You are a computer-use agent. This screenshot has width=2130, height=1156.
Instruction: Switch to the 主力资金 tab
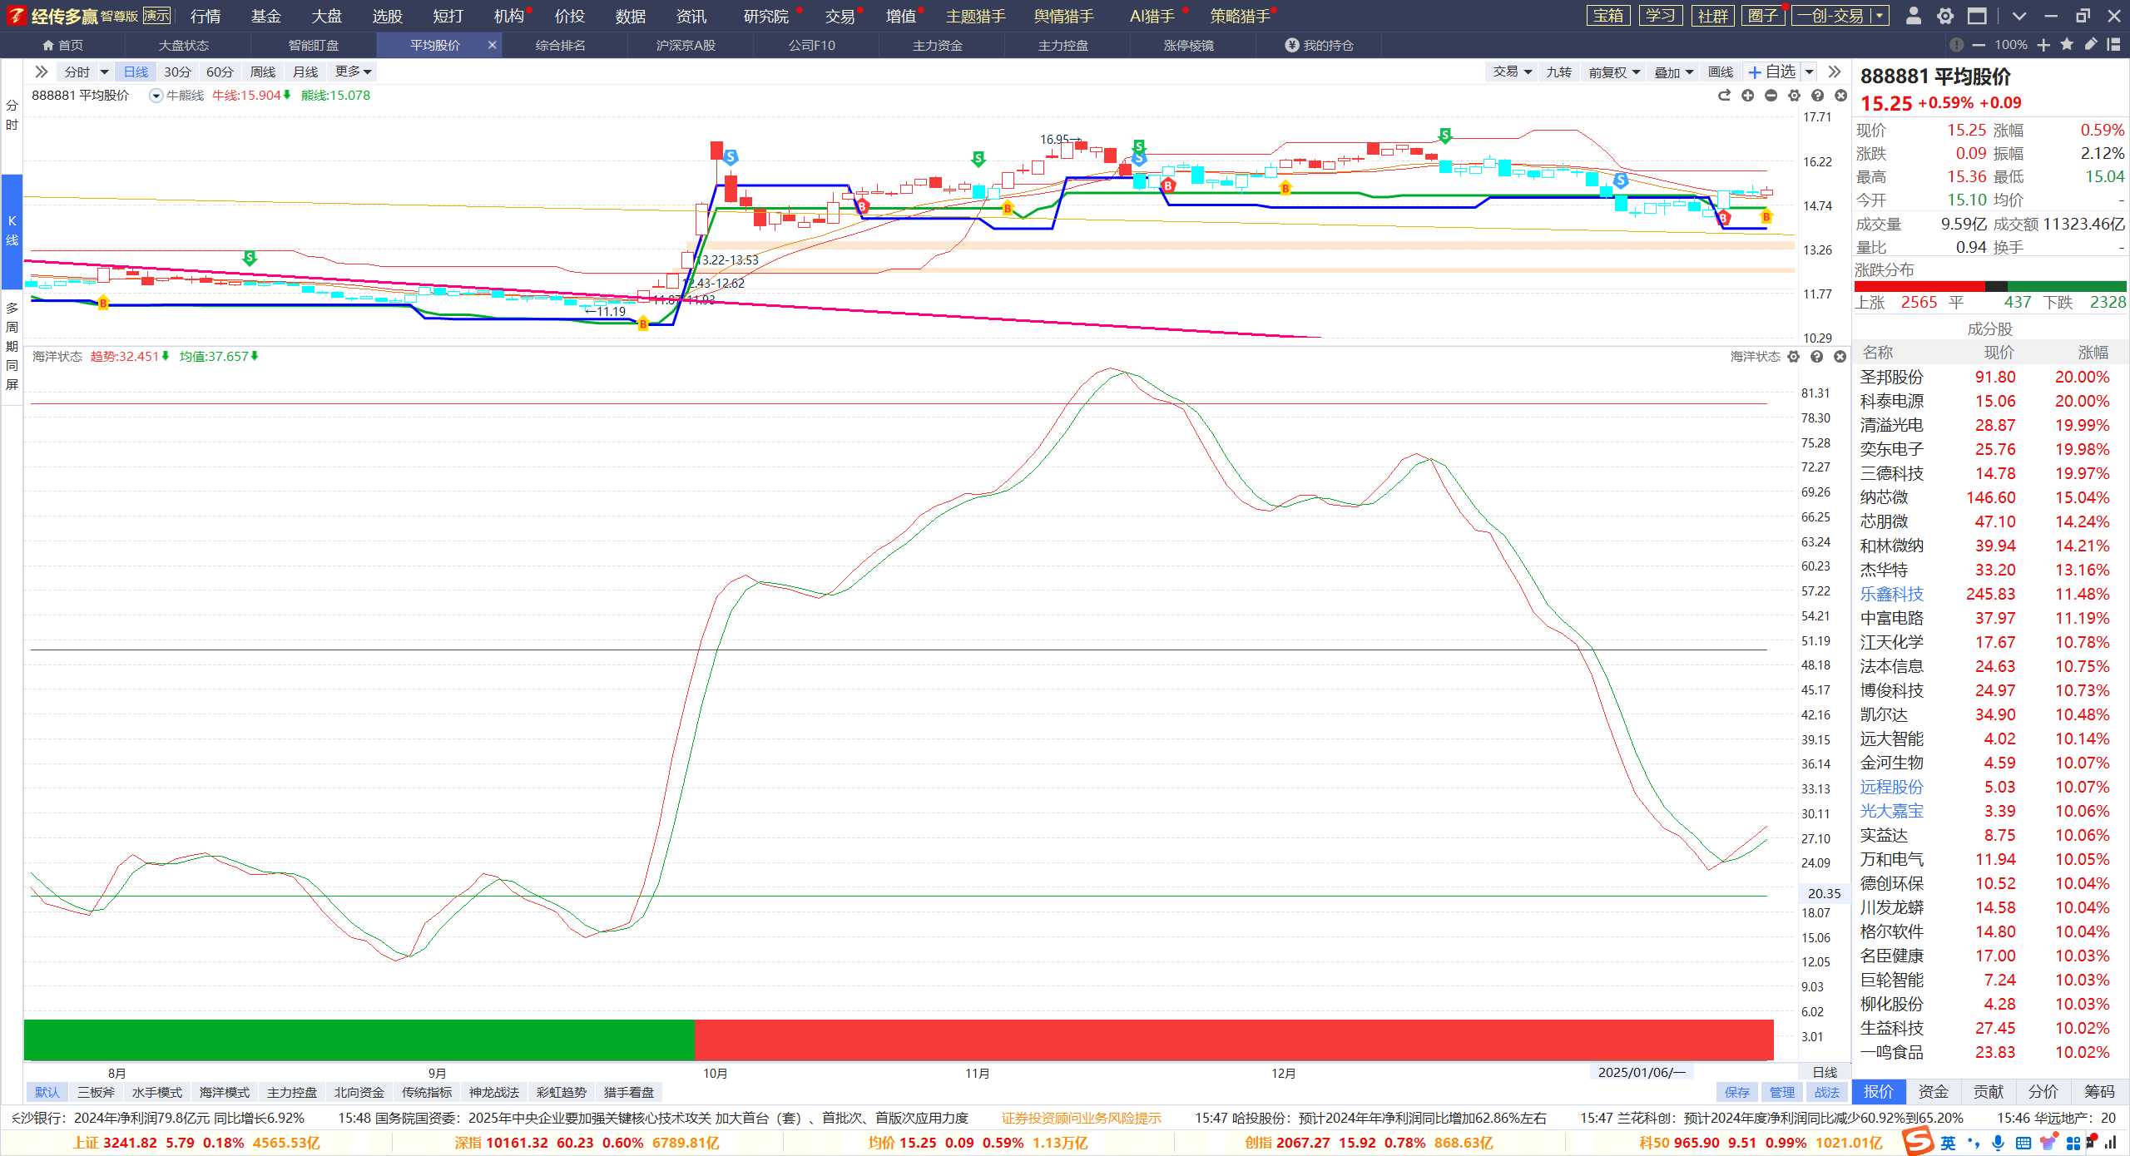(x=938, y=45)
